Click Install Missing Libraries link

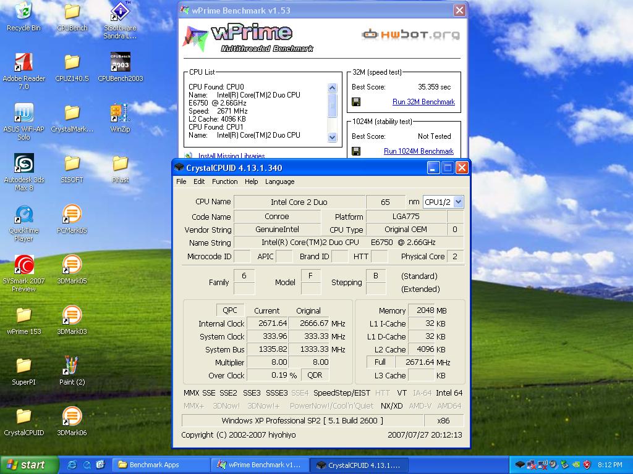(x=232, y=156)
